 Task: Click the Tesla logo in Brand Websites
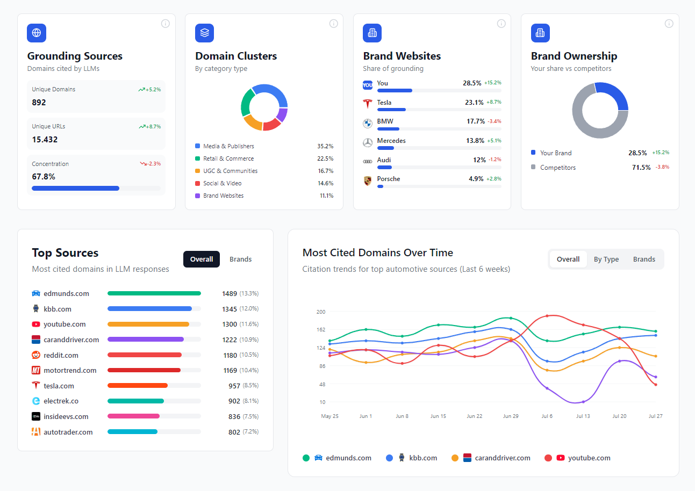click(x=368, y=104)
